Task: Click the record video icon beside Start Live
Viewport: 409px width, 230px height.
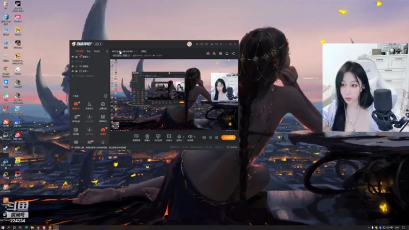Action: pos(204,137)
